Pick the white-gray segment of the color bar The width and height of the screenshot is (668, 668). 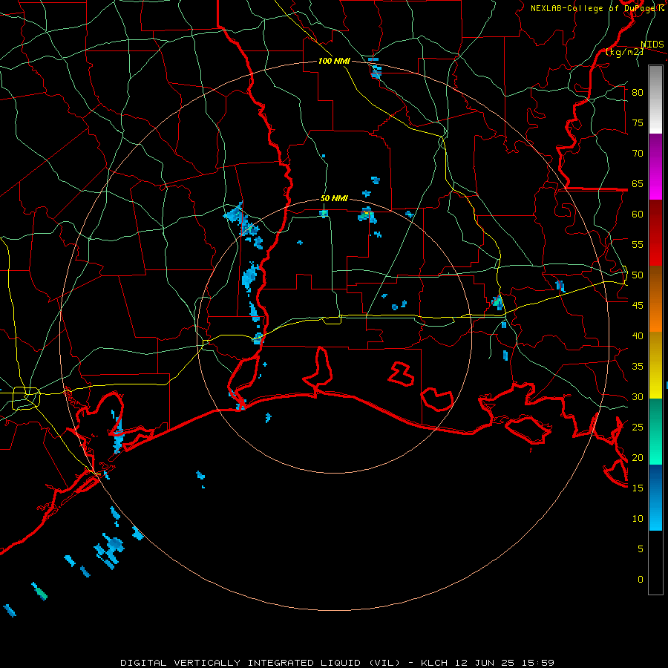[x=655, y=99]
